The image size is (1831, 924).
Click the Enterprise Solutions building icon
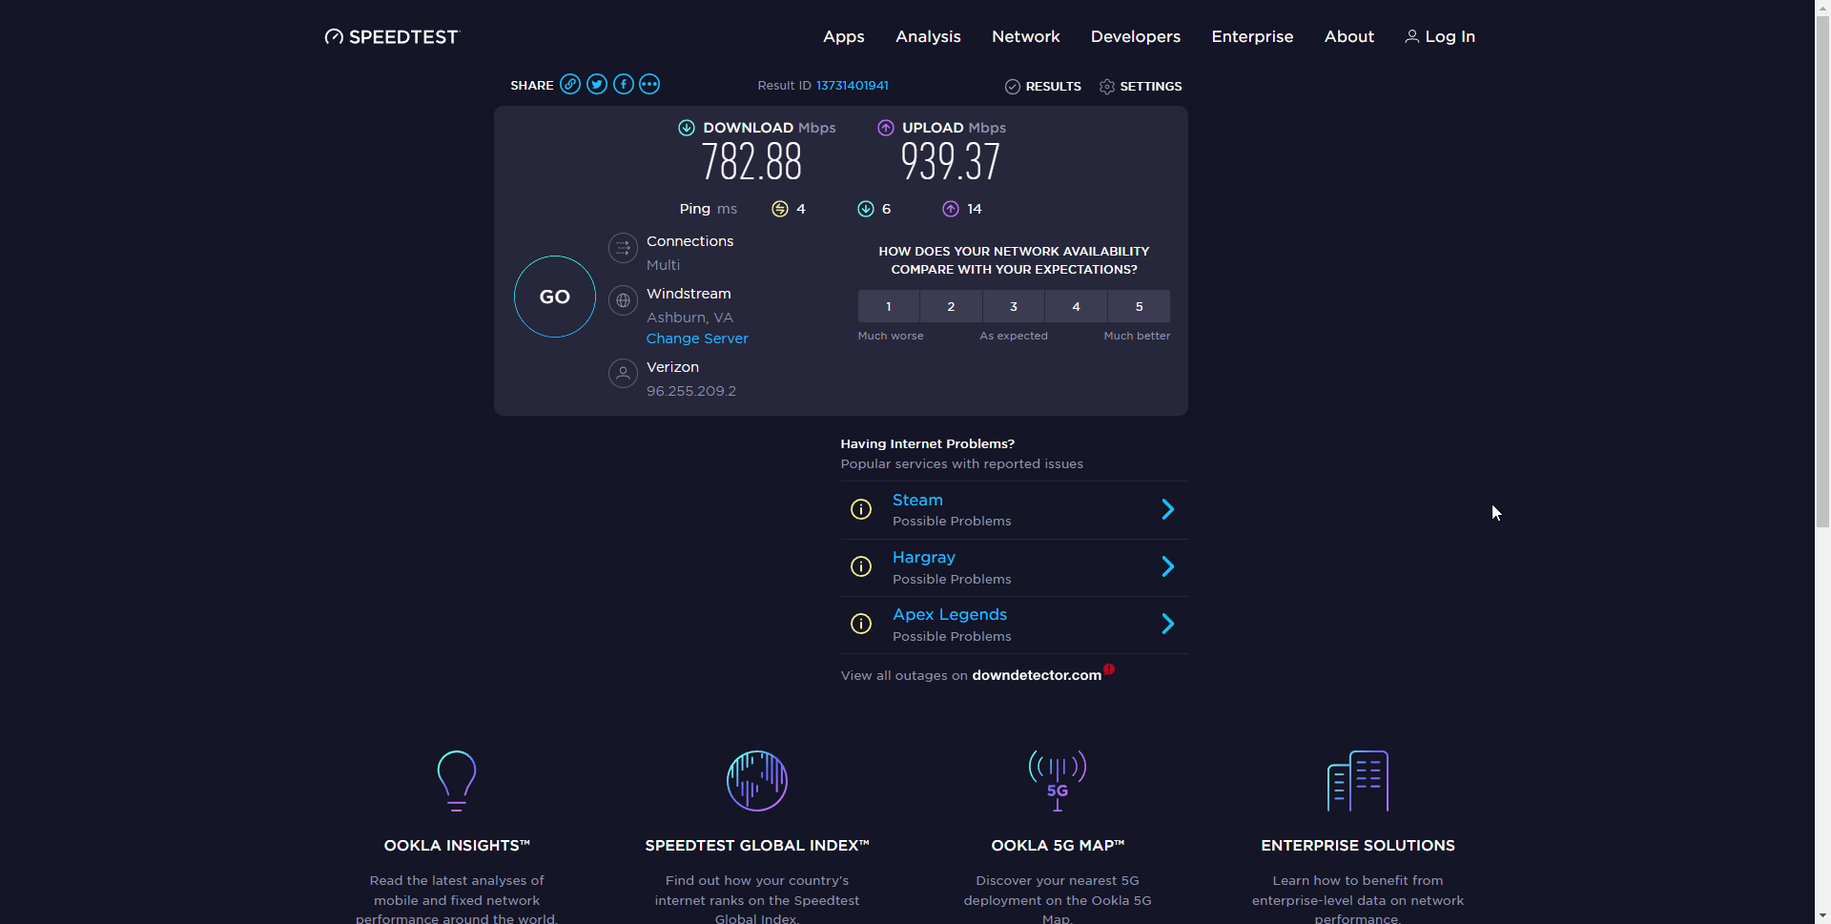coord(1358,781)
